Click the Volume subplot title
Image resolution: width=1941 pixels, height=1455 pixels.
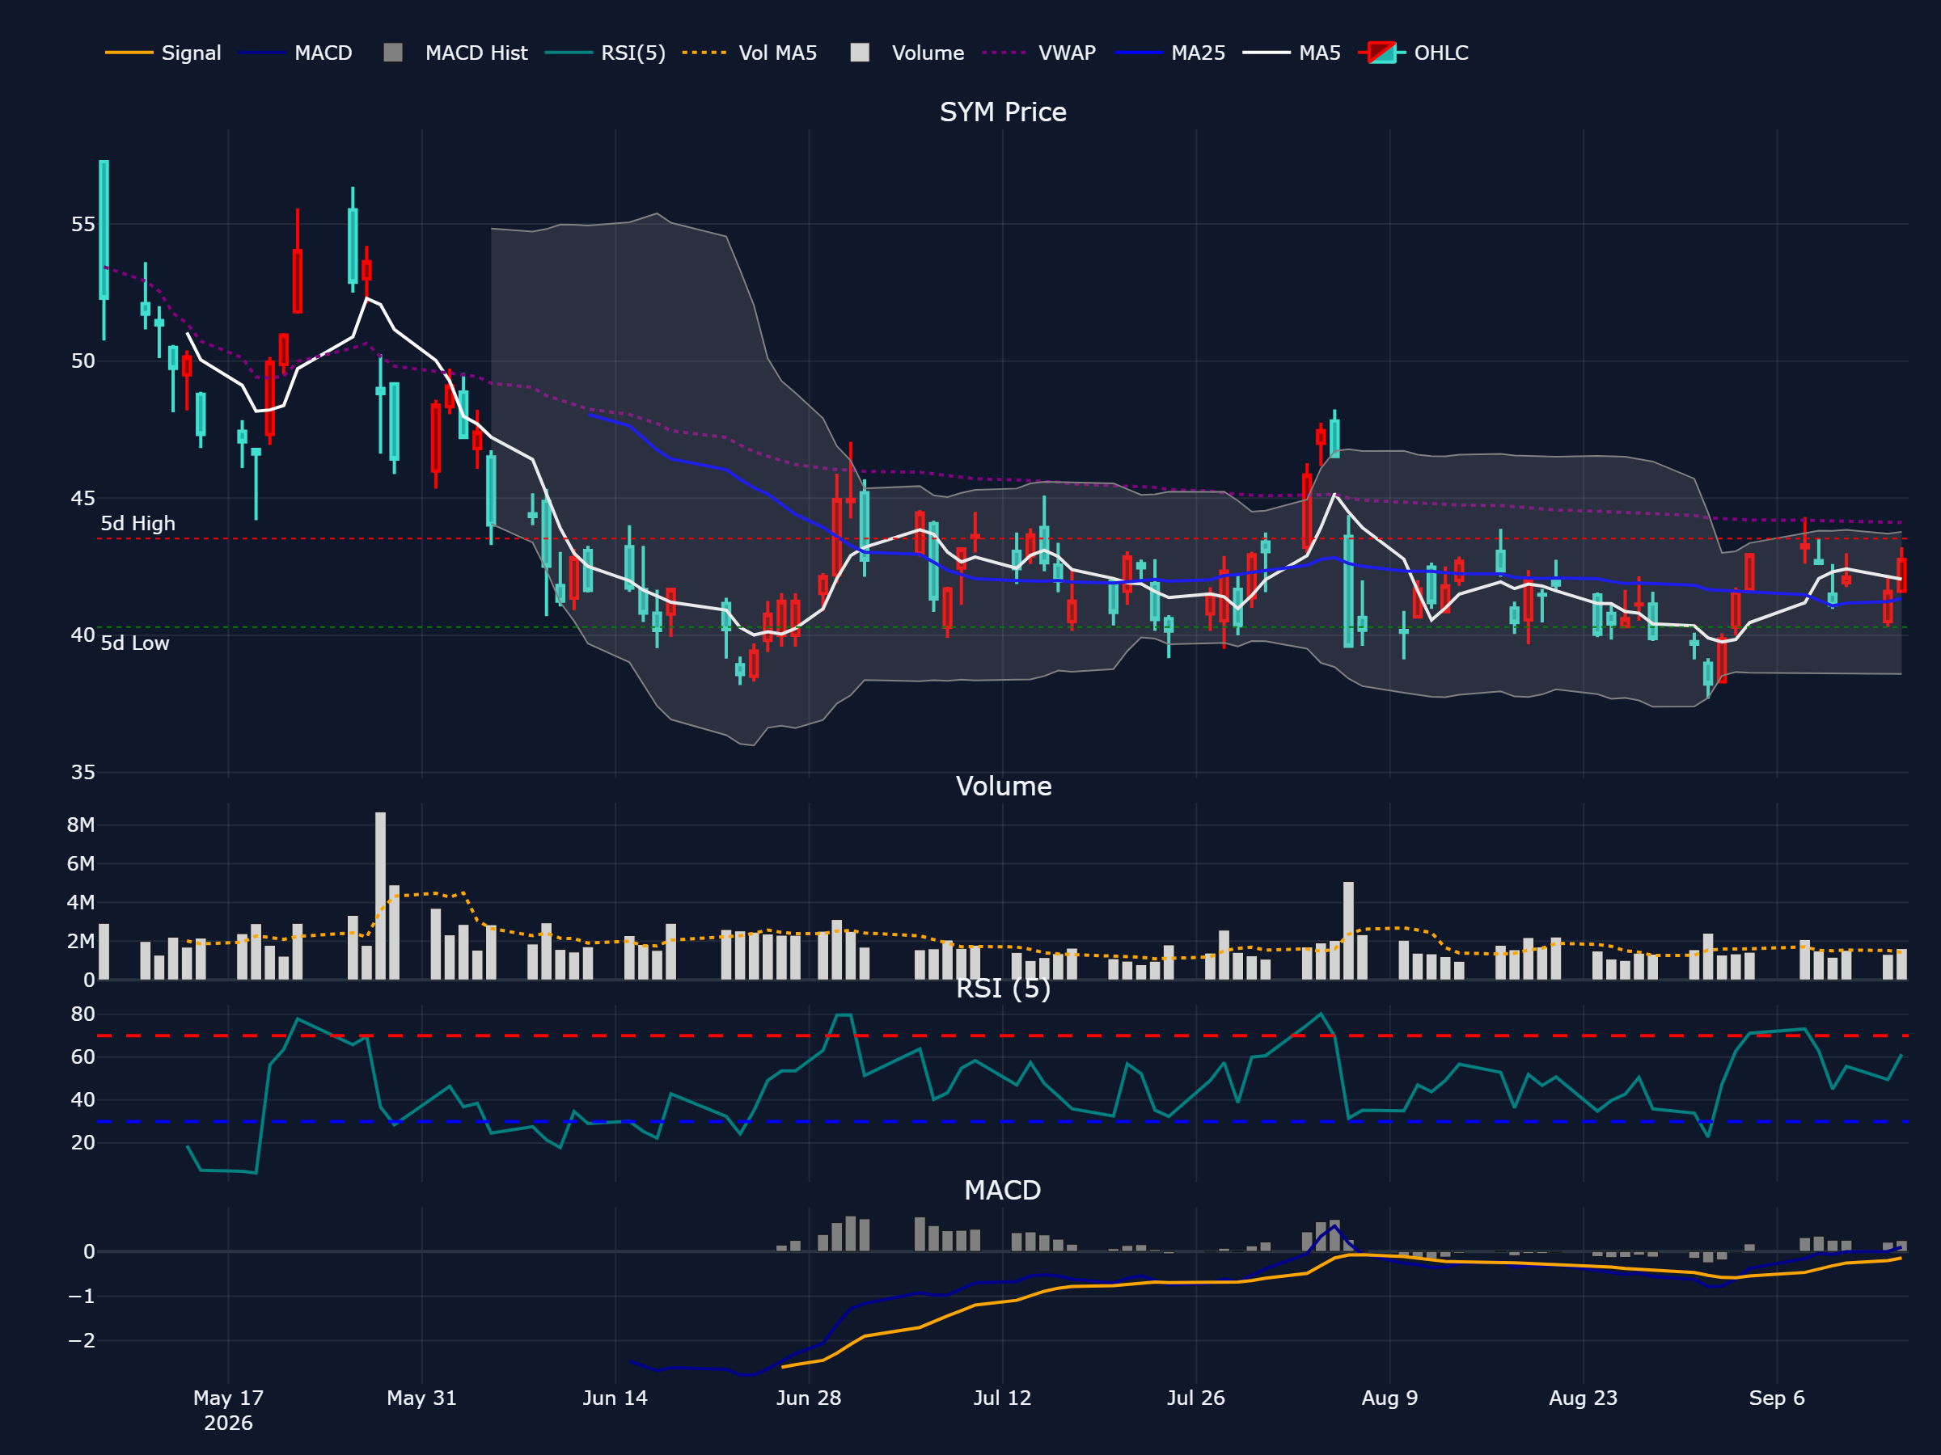1003,786
